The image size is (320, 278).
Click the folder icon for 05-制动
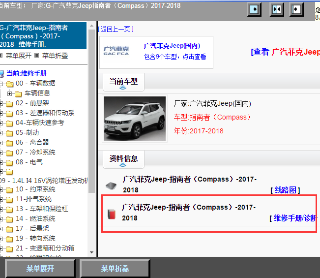(x=9, y=133)
